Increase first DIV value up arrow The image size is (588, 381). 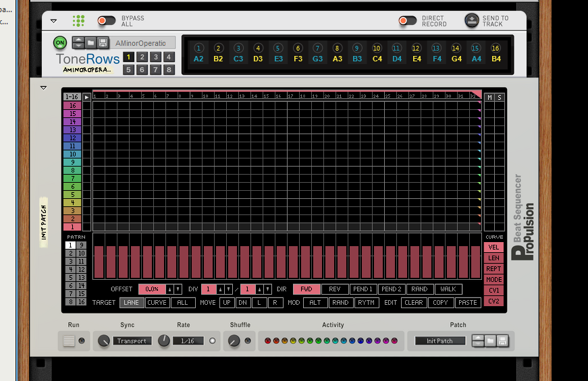click(x=221, y=289)
